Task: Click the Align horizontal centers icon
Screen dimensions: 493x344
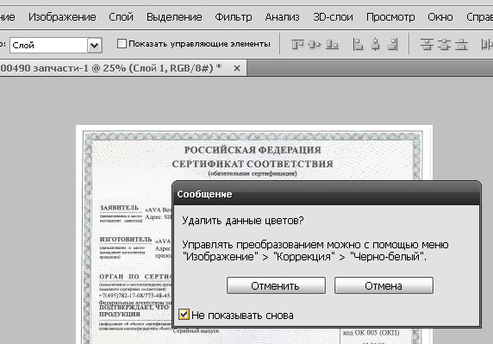Action: tap(375, 44)
